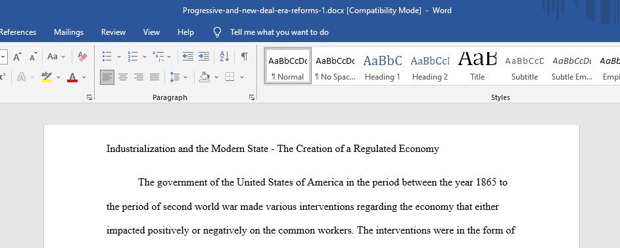Apply yellow text highlight color
This screenshot has width=620, height=248.
pyautogui.click(x=47, y=77)
